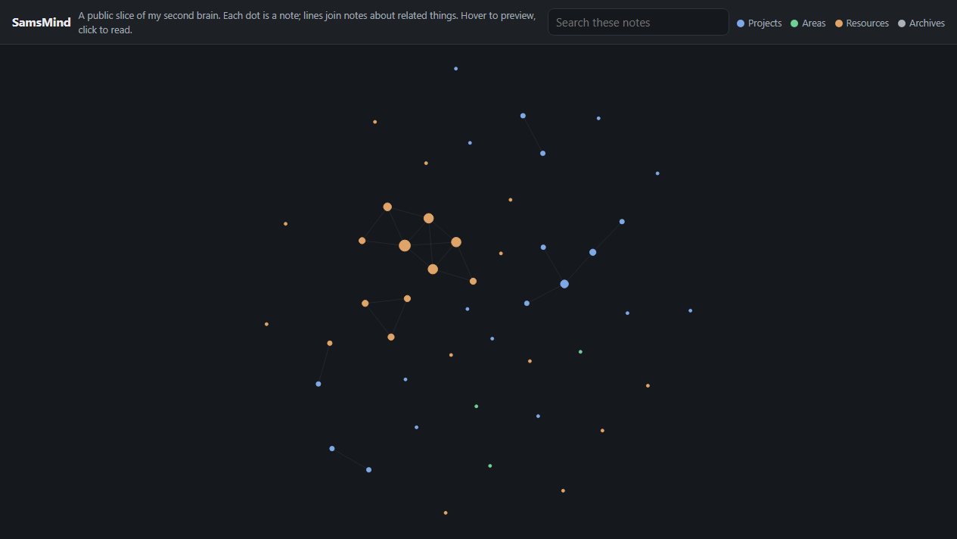
Task: Toggle the Resources legend filter
Action: click(862, 23)
